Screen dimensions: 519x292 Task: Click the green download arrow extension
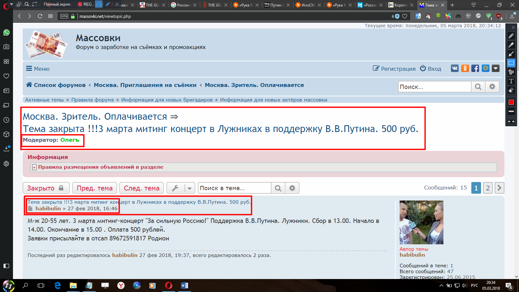438,16
